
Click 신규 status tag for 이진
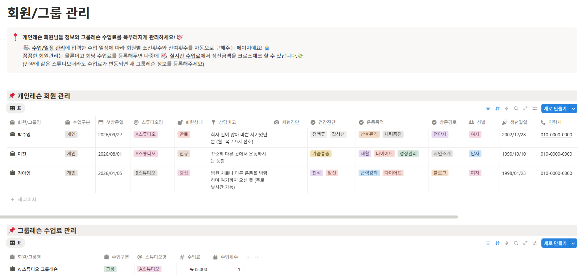[x=184, y=154]
